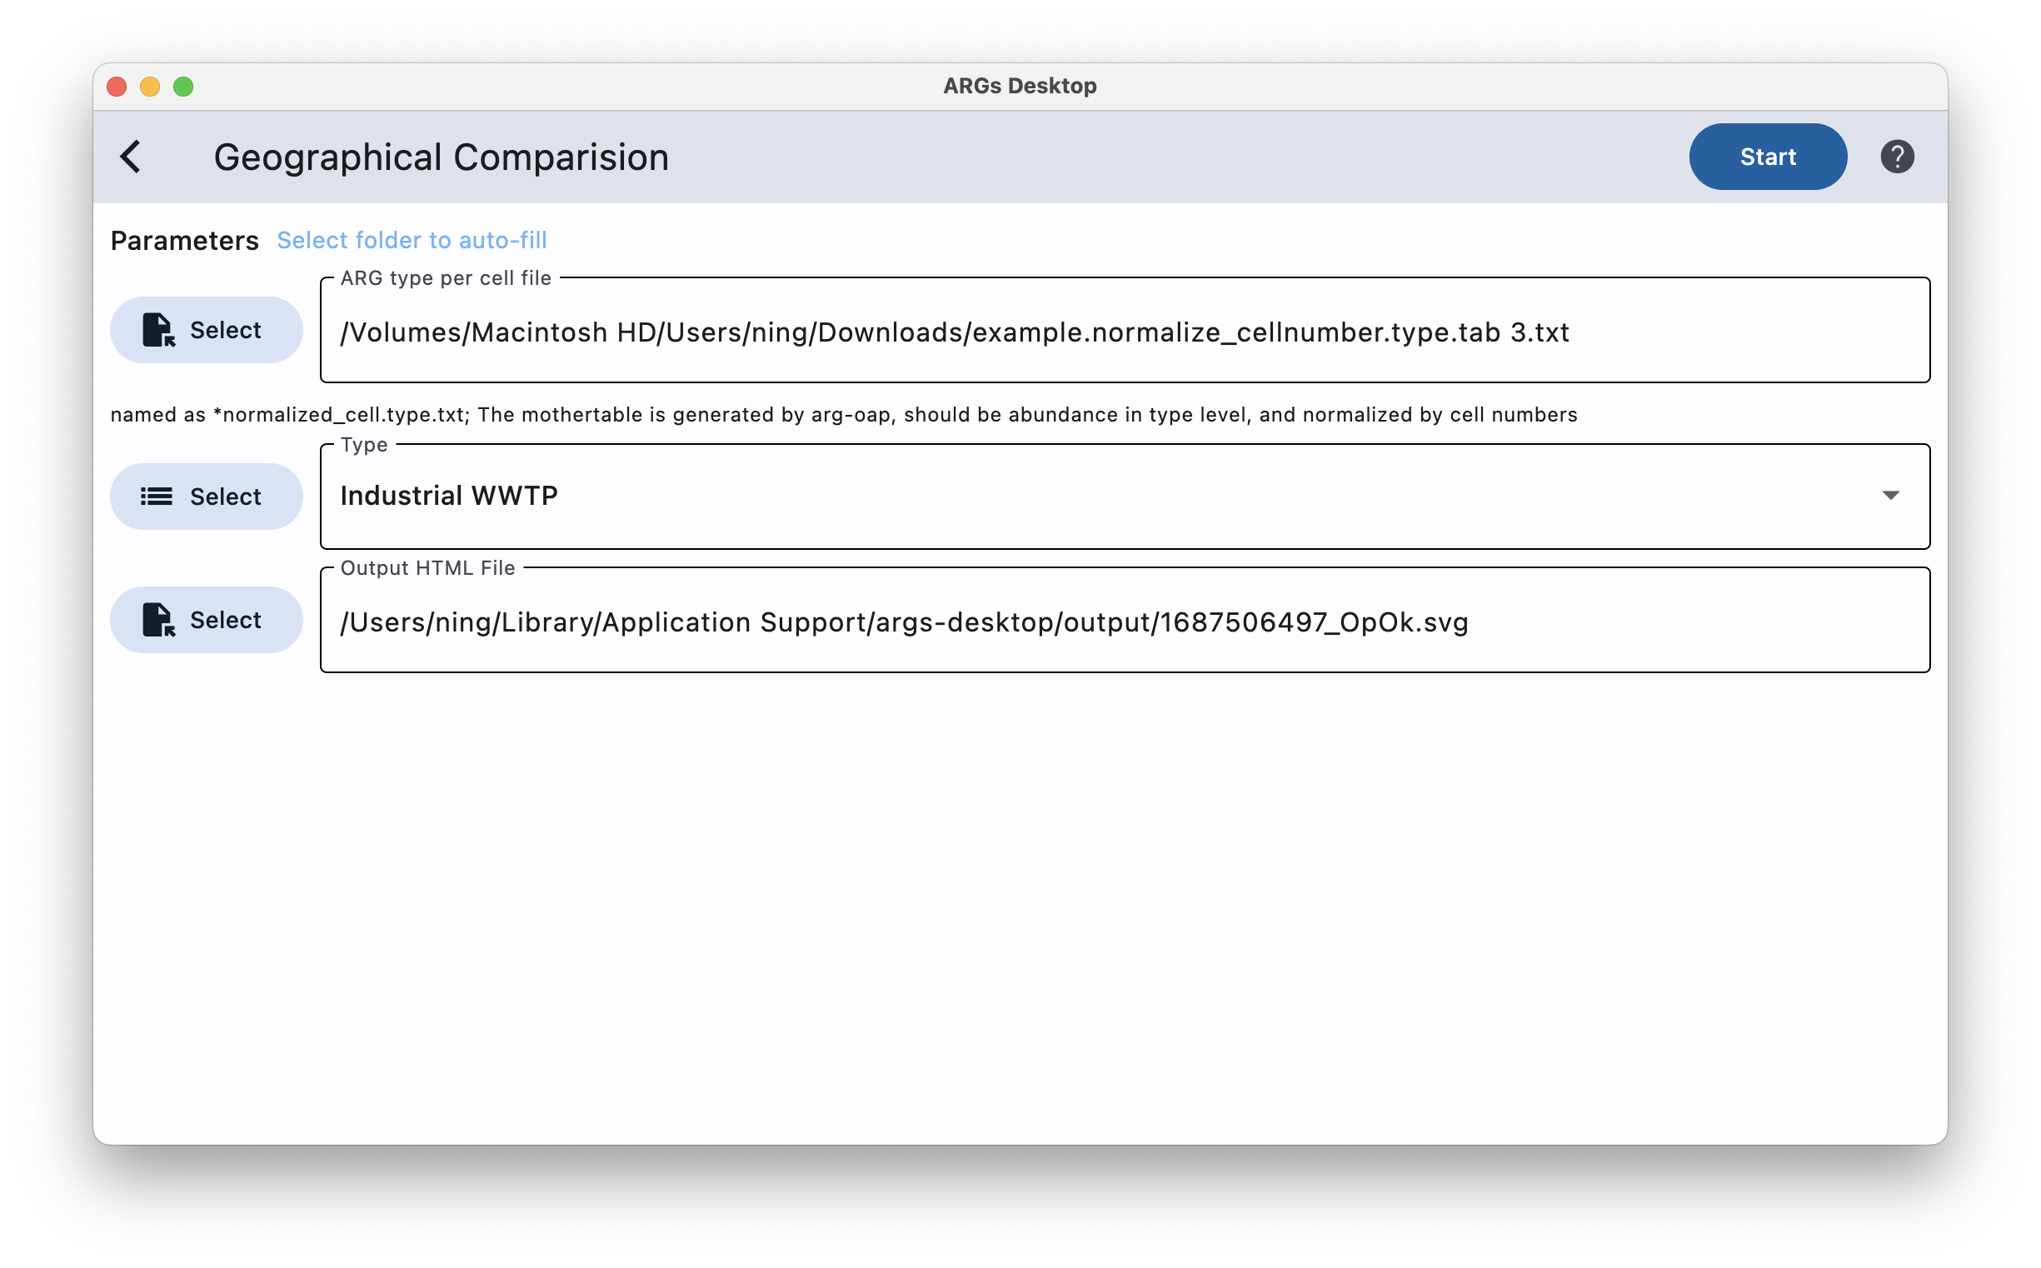Open the Industrial WWTP type selector

(1892, 495)
